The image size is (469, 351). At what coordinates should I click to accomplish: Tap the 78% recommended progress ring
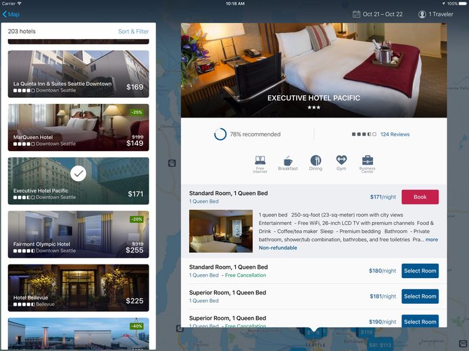pyautogui.click(x=220, y=134)
